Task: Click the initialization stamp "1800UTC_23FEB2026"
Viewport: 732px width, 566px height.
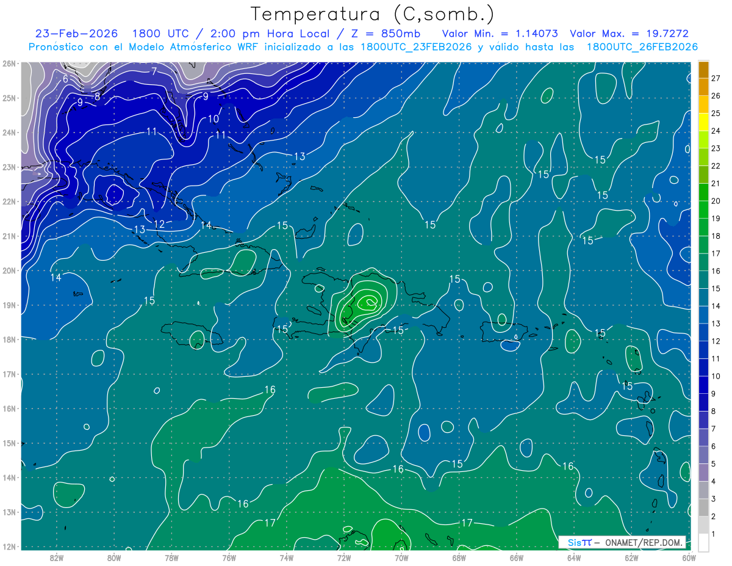Action: click(417, 47)
